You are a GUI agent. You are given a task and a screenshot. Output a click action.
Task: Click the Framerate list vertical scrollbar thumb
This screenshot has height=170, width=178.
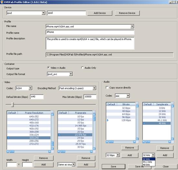point(94,119)
